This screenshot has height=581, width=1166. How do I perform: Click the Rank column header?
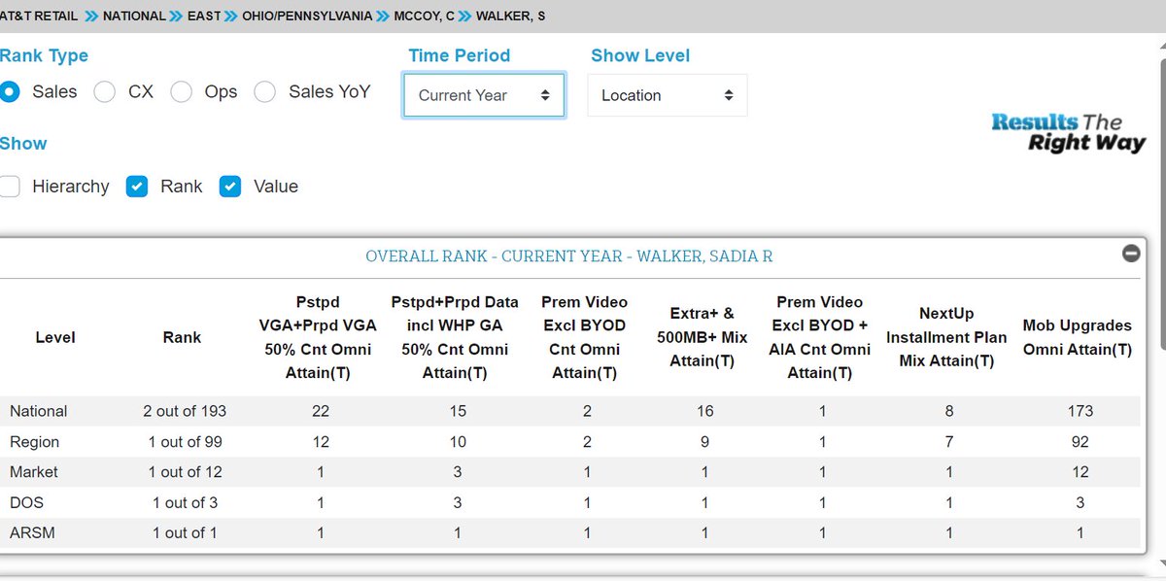click(x=182, y=337)
